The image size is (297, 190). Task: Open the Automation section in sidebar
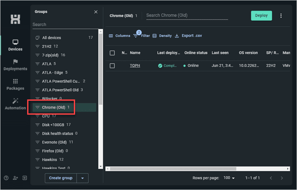(x=15, y=104)
